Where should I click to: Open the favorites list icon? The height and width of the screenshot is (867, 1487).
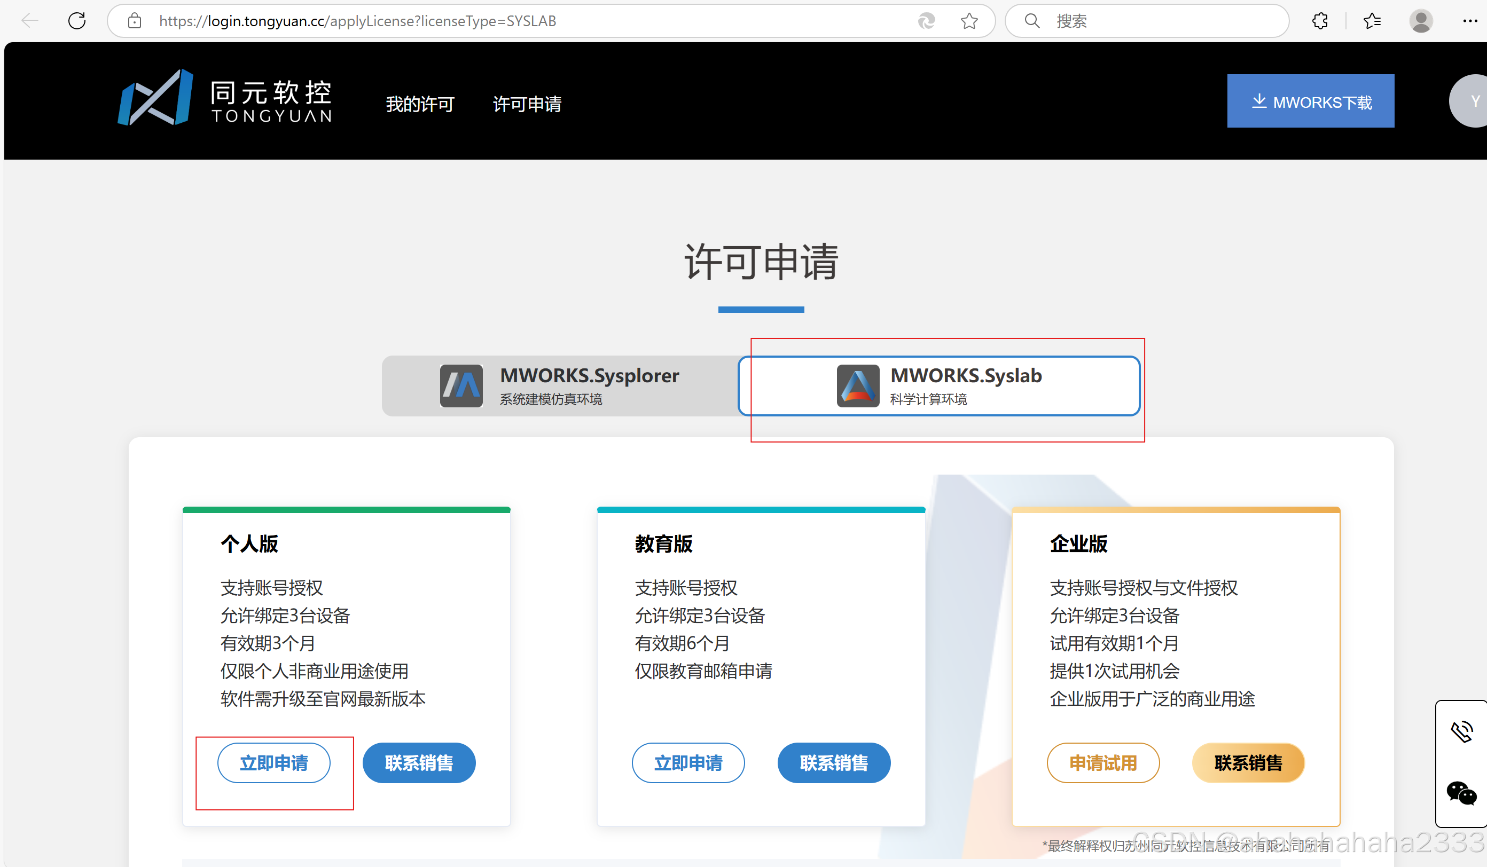pos(1372,21)
